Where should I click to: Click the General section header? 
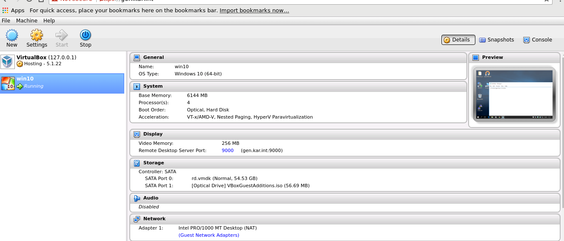click(298, 58)
